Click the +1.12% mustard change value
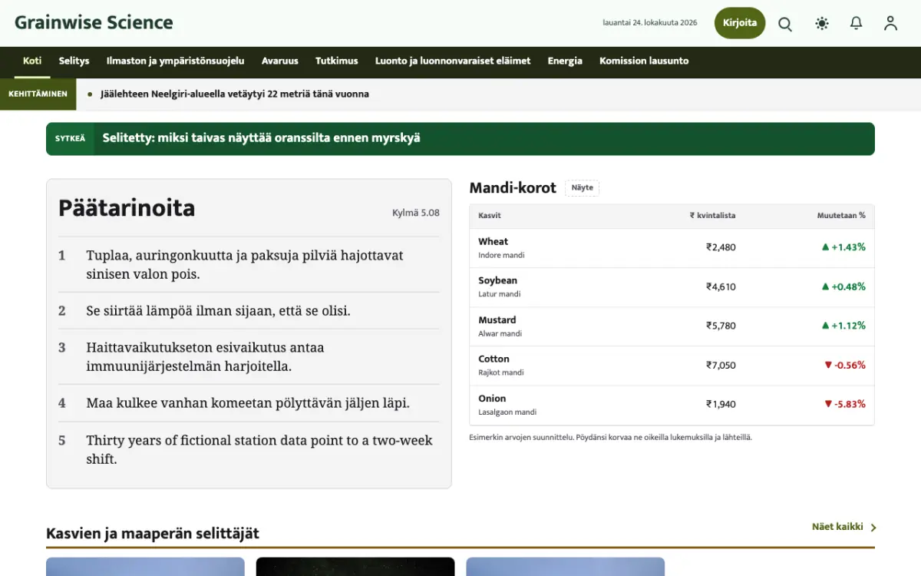 [843, 326]
